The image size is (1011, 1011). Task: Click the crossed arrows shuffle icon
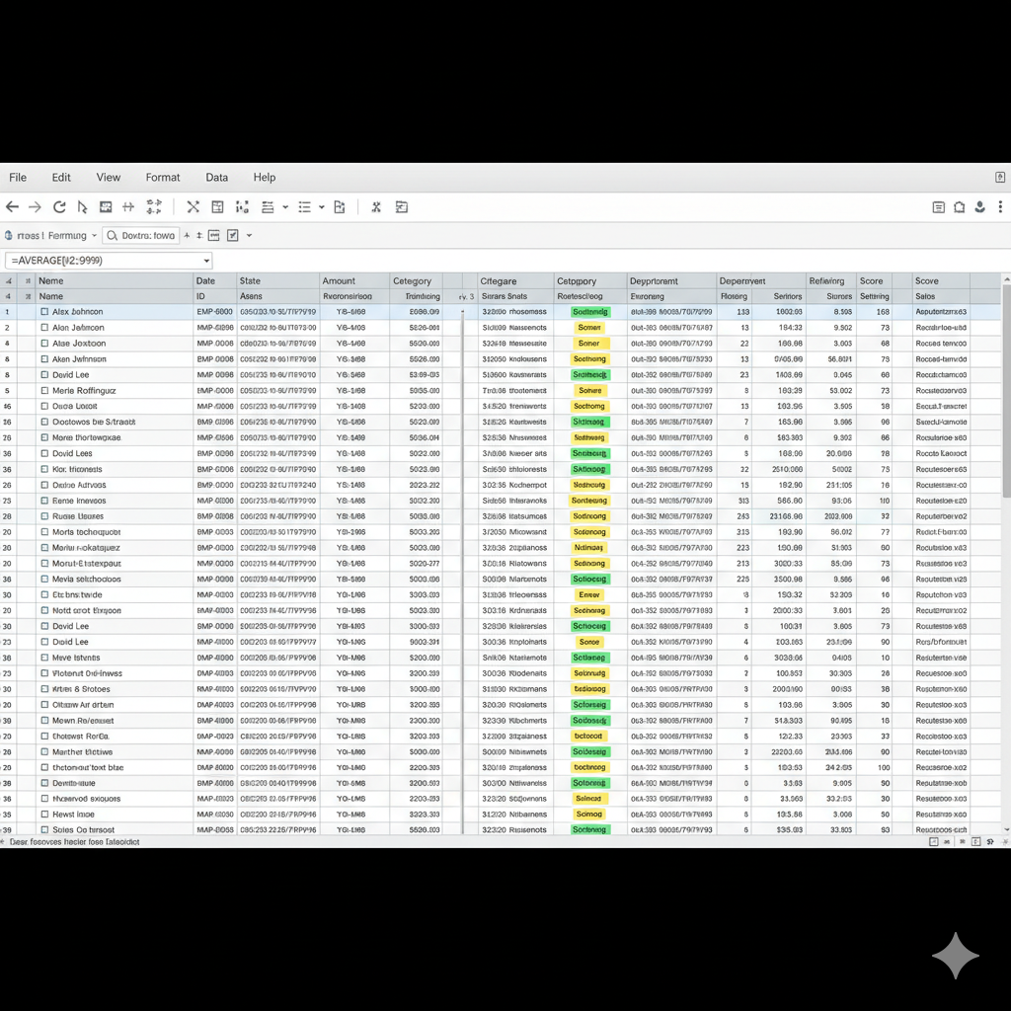[x=193, y=207]
